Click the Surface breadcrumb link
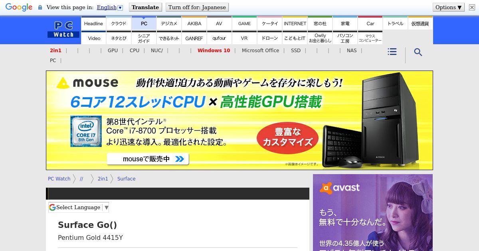479x251 pixels. tap(126, 178)
